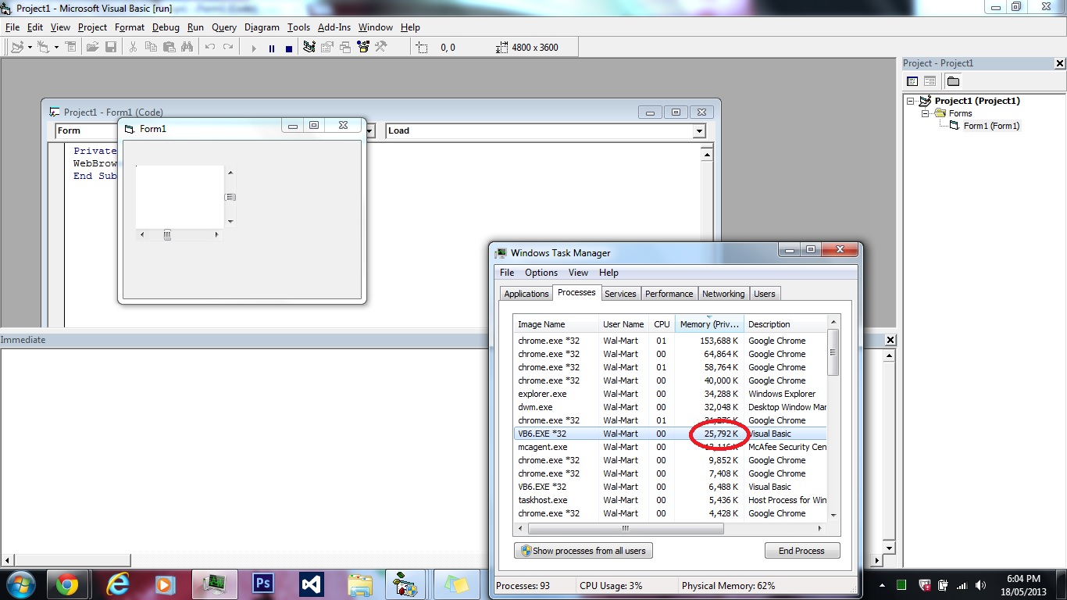
Task: Click the Save Project floppy icon
Action: 111,48
